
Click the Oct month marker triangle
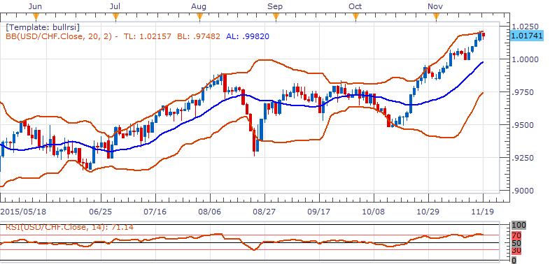[355, 17]
